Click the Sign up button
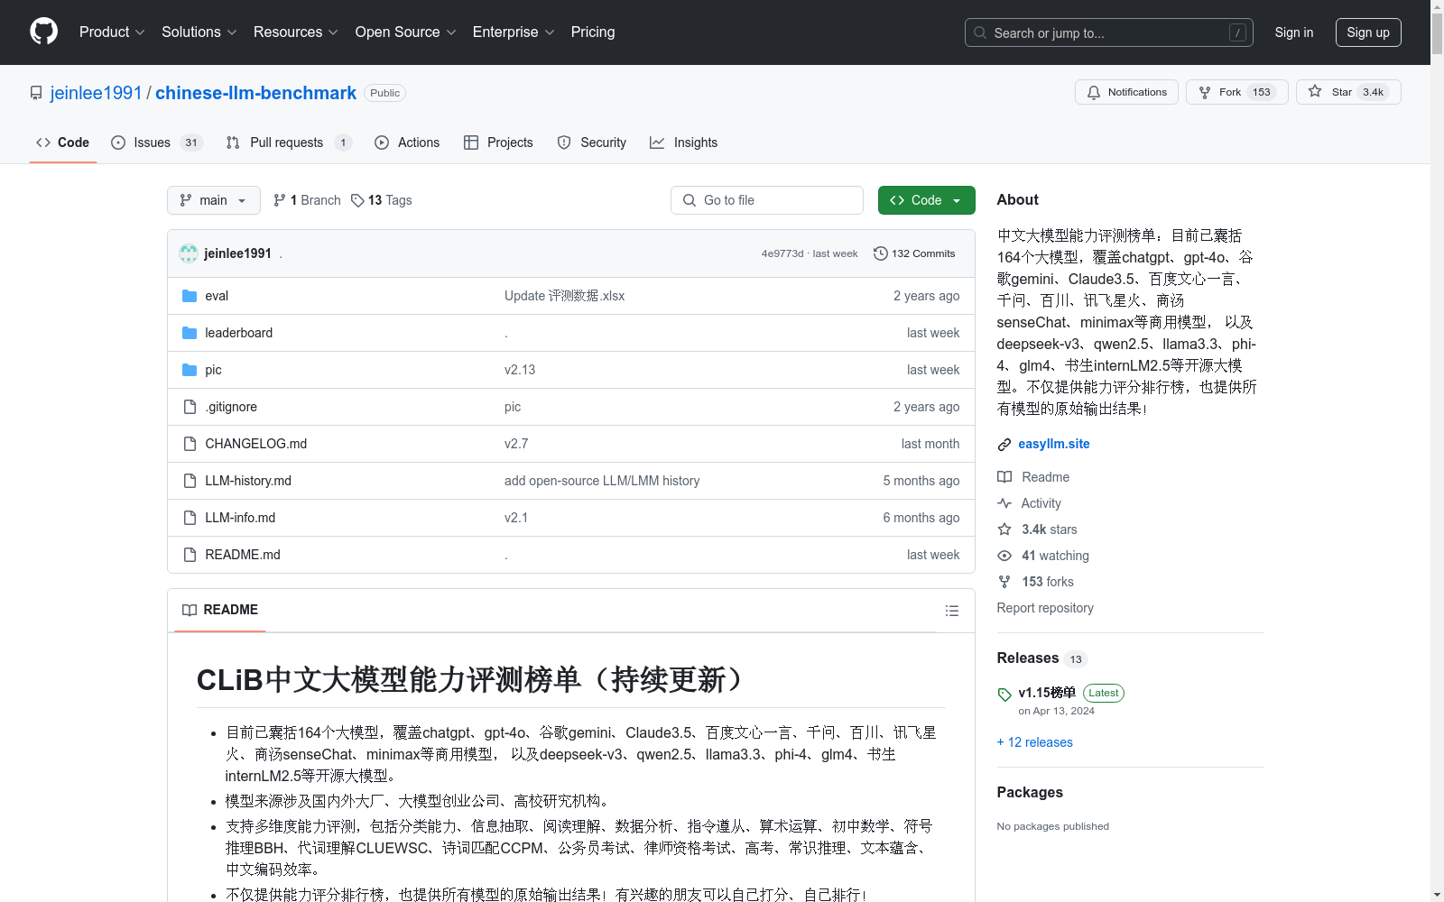The image size is (1444, 902). 1368,32
